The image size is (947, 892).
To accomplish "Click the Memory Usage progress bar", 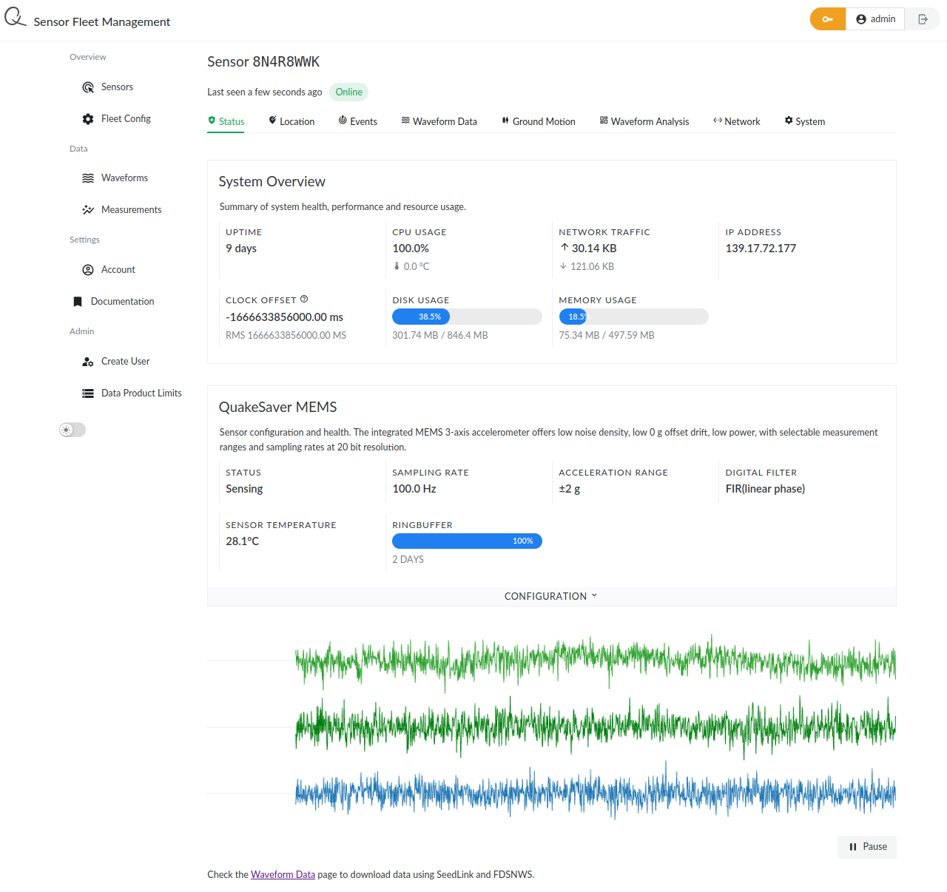I will point(633,317).
